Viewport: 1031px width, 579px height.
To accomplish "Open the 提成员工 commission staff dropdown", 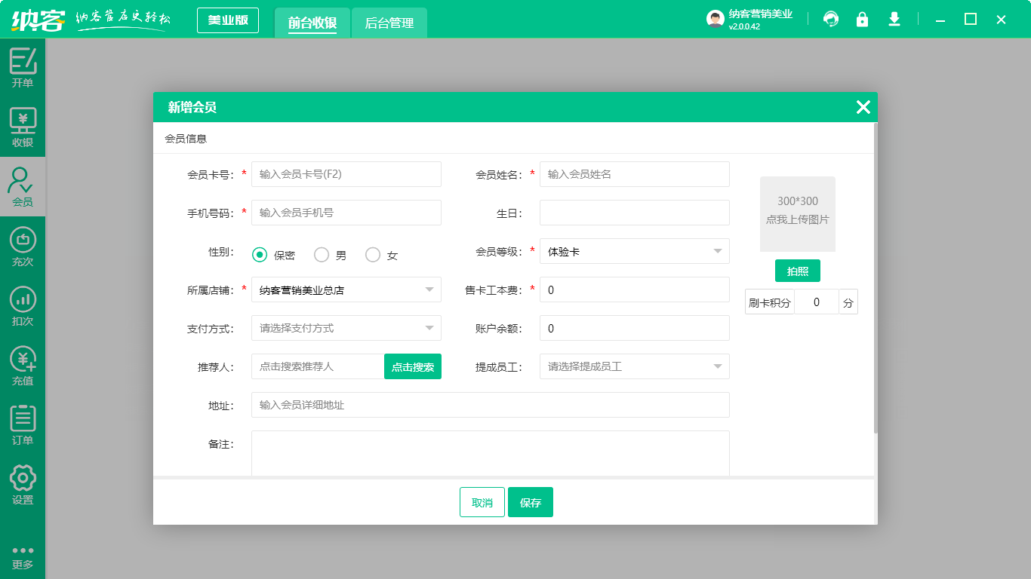I will pos(634,366).
